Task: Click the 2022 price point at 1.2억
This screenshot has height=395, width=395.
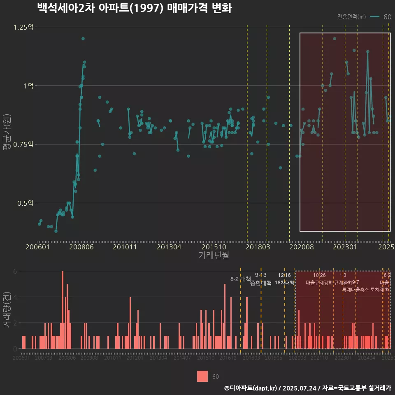Action: 335,39
